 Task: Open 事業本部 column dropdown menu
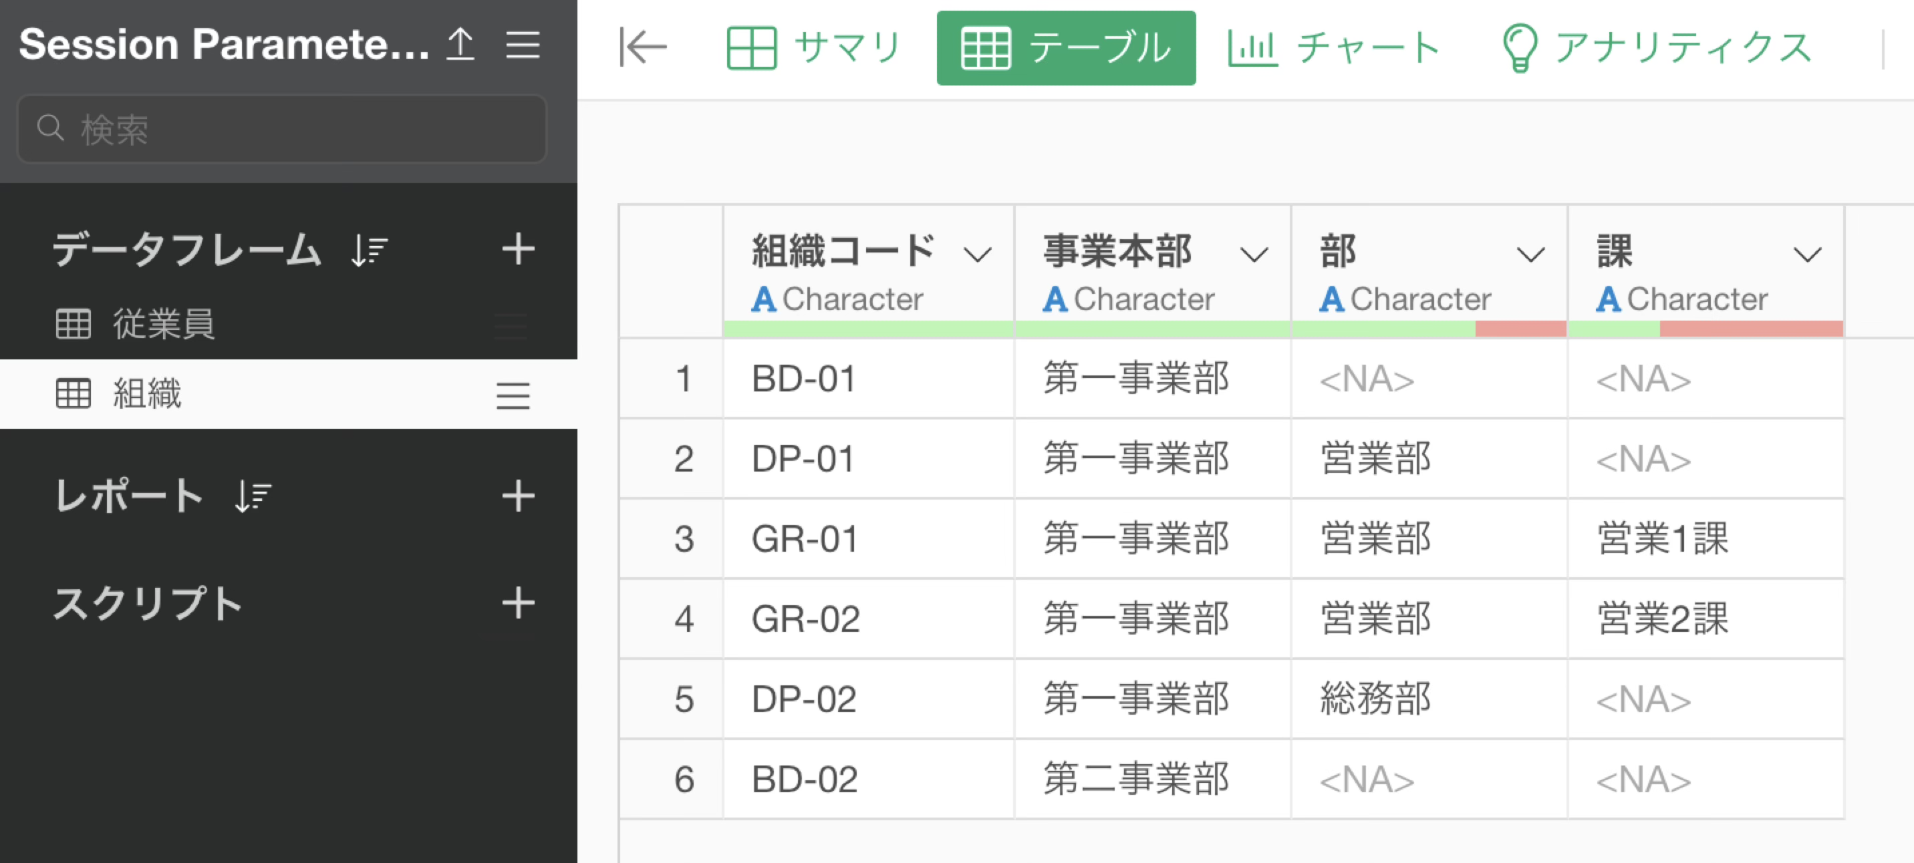tap(1254, 254)
